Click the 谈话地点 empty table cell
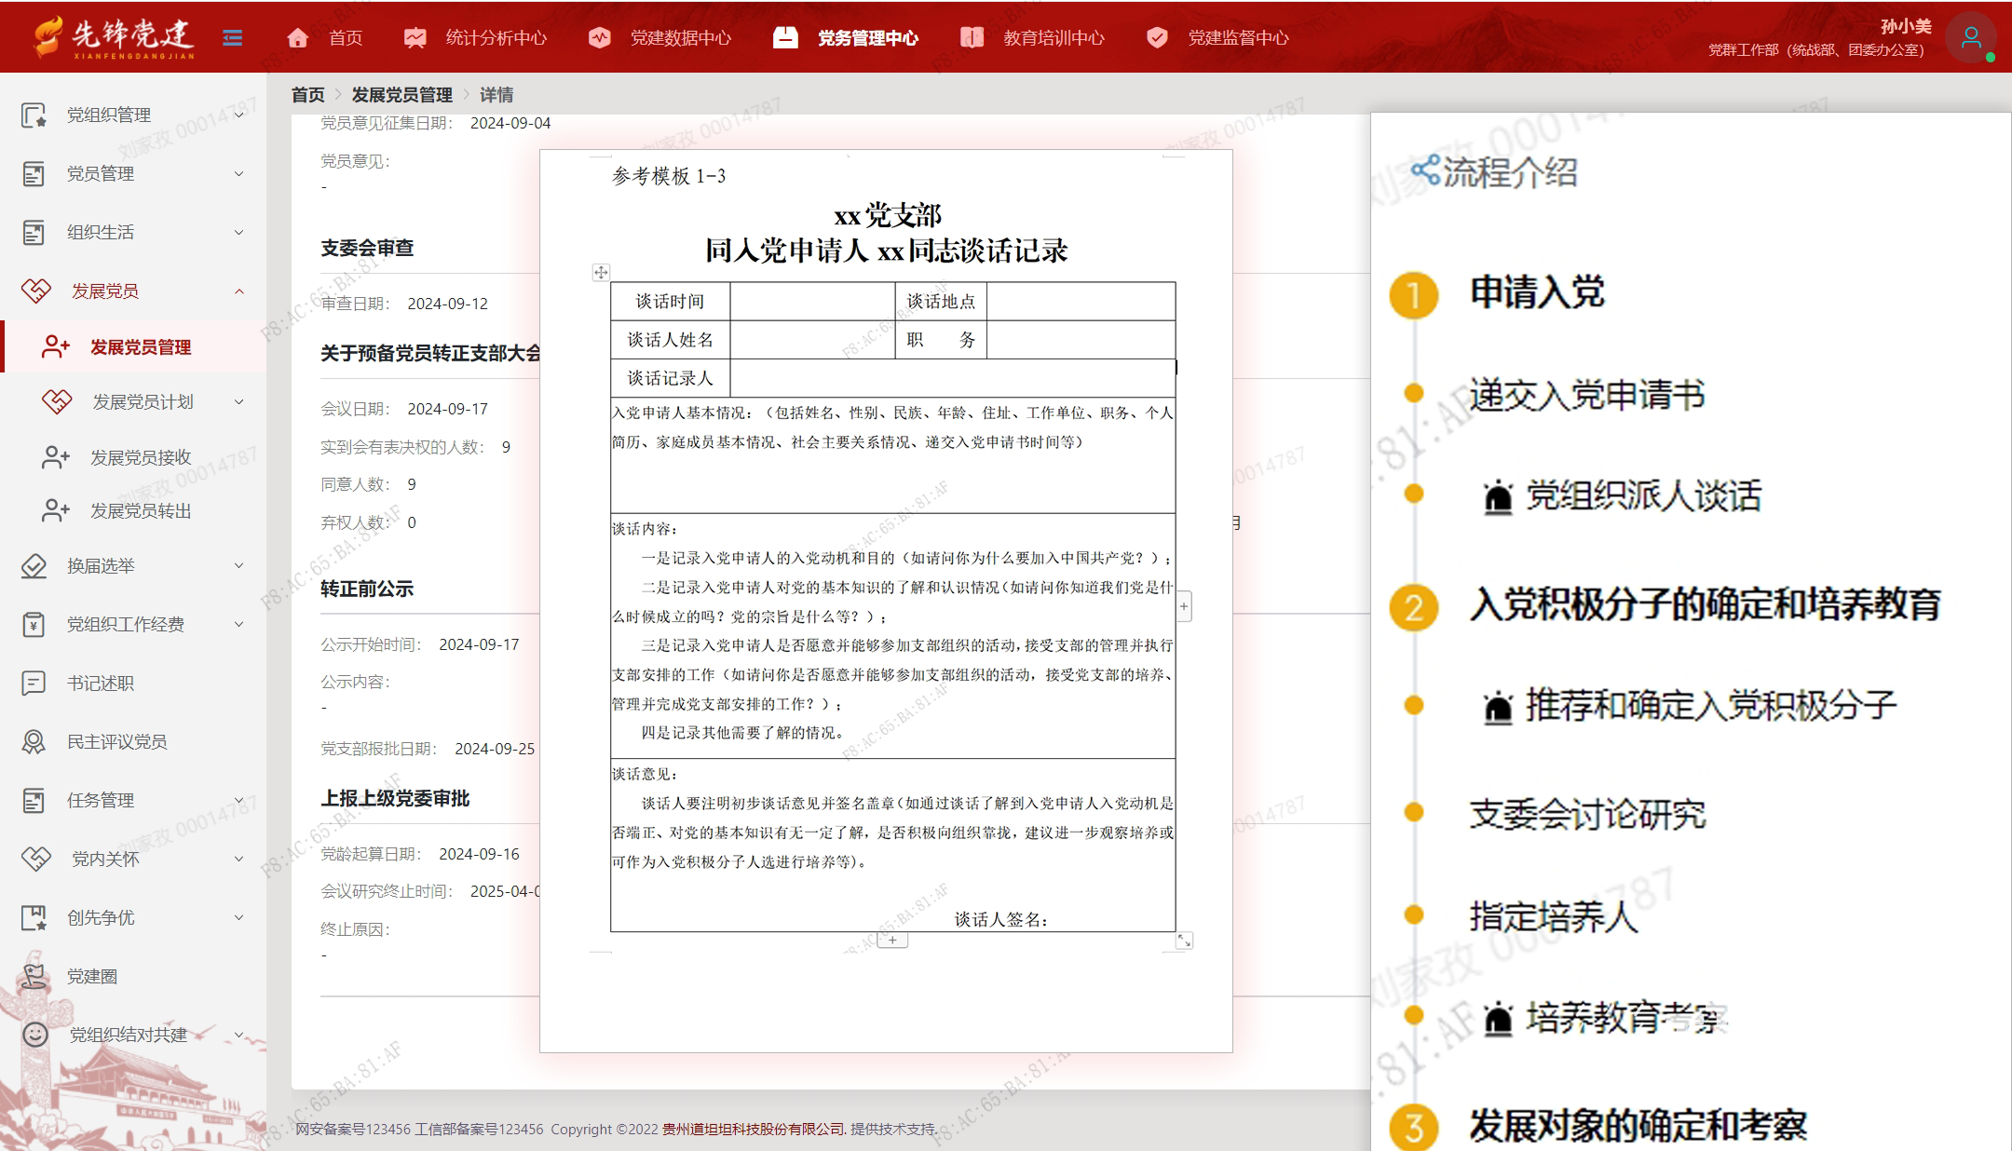This screenshot has width=2012, height=1151. (1081, 302)
